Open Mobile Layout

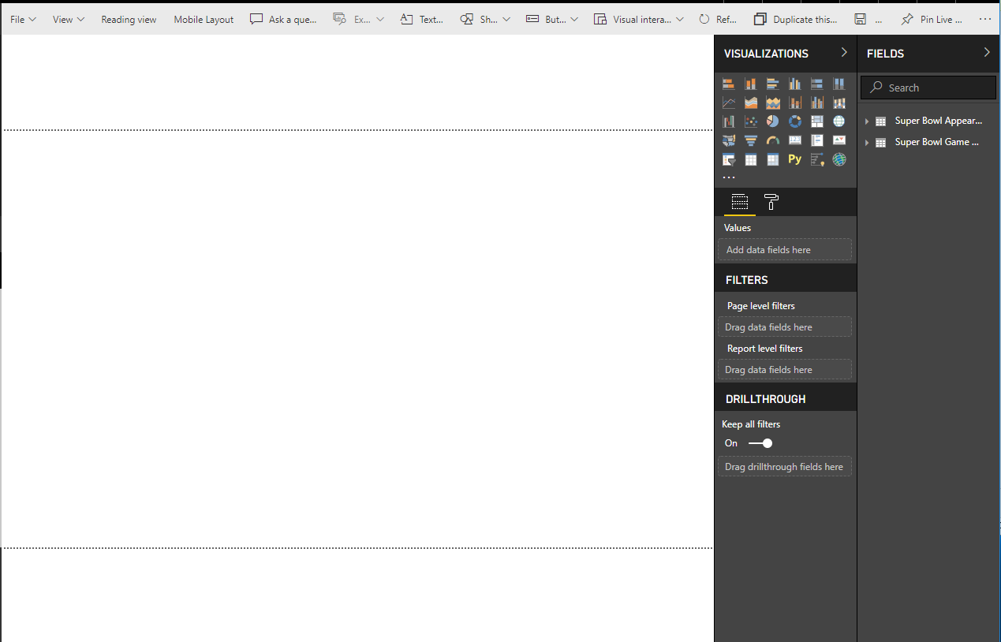tap(204, 19)
